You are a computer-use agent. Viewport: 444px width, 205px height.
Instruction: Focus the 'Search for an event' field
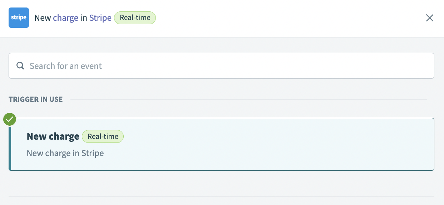tap(229, 66)
